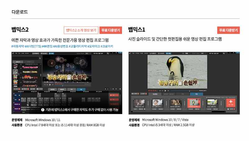Open the #4K편집 hashtag link
The height and width of the screenshot is (141, 249).
pyautogui.click(x=47, y=46)
